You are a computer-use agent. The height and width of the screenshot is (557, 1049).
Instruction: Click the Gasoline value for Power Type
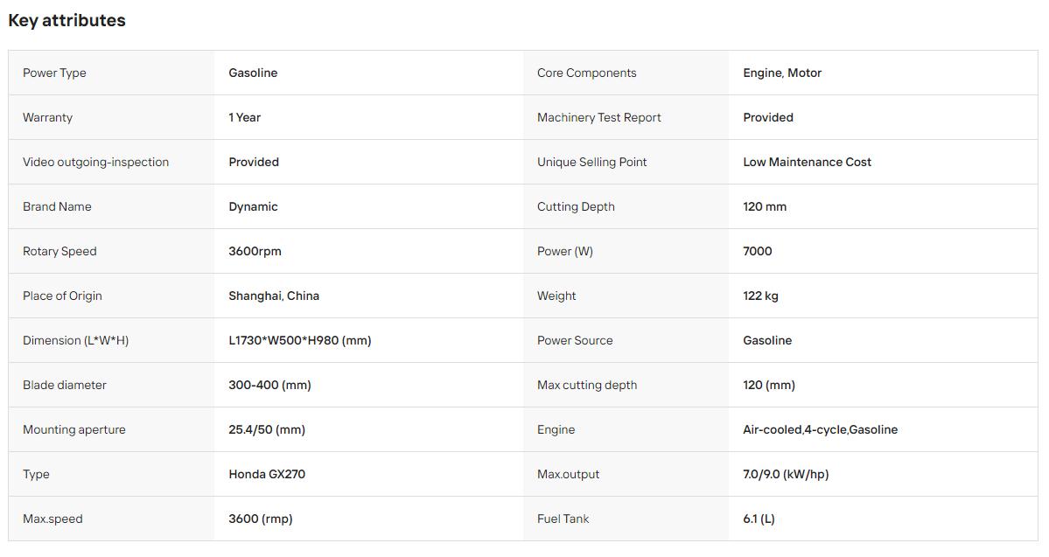pos(253,73)
